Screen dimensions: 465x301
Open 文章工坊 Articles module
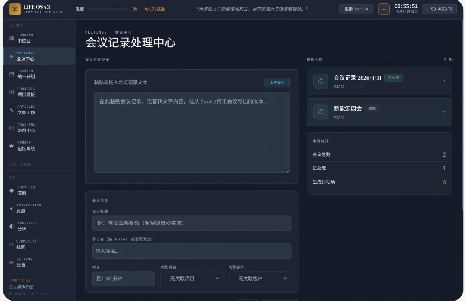(39, 110)
